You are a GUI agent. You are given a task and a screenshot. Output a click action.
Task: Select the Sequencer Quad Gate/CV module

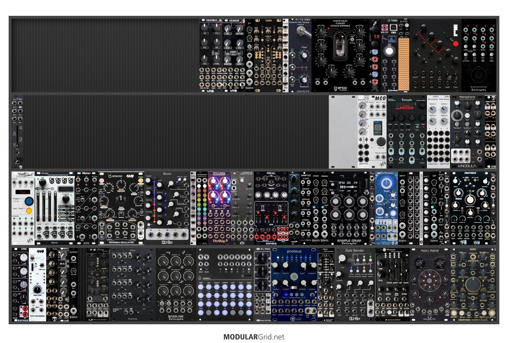202,208
